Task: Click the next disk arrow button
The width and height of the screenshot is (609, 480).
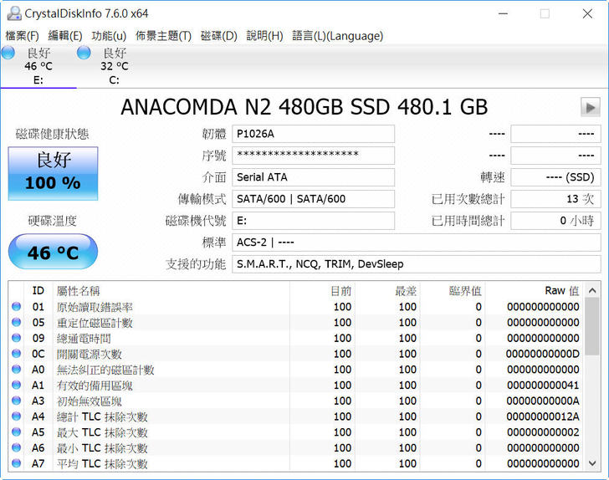Action: point(590,107)
